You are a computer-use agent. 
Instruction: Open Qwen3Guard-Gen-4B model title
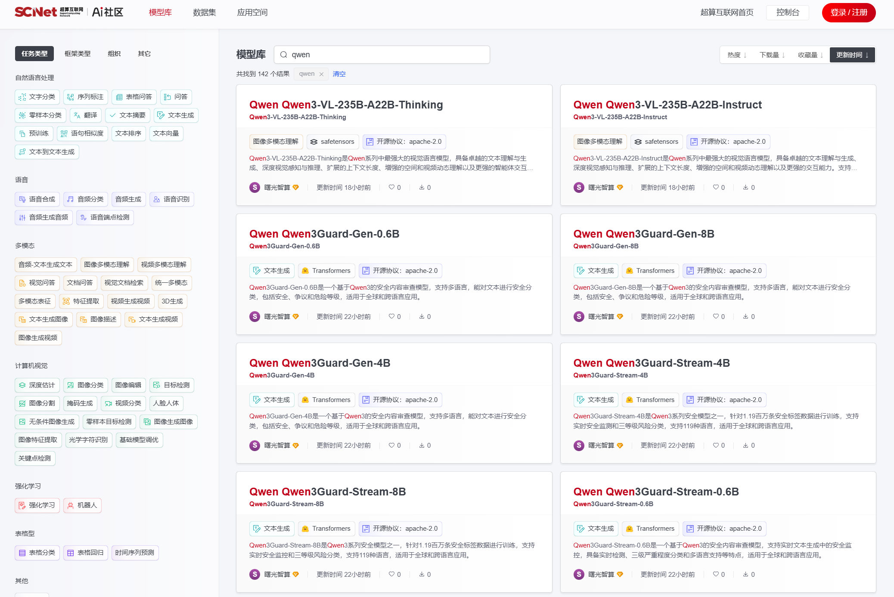coord(320,363)
